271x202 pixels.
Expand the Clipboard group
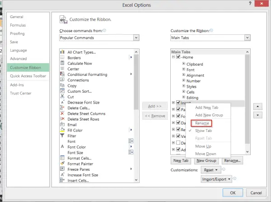184,64
